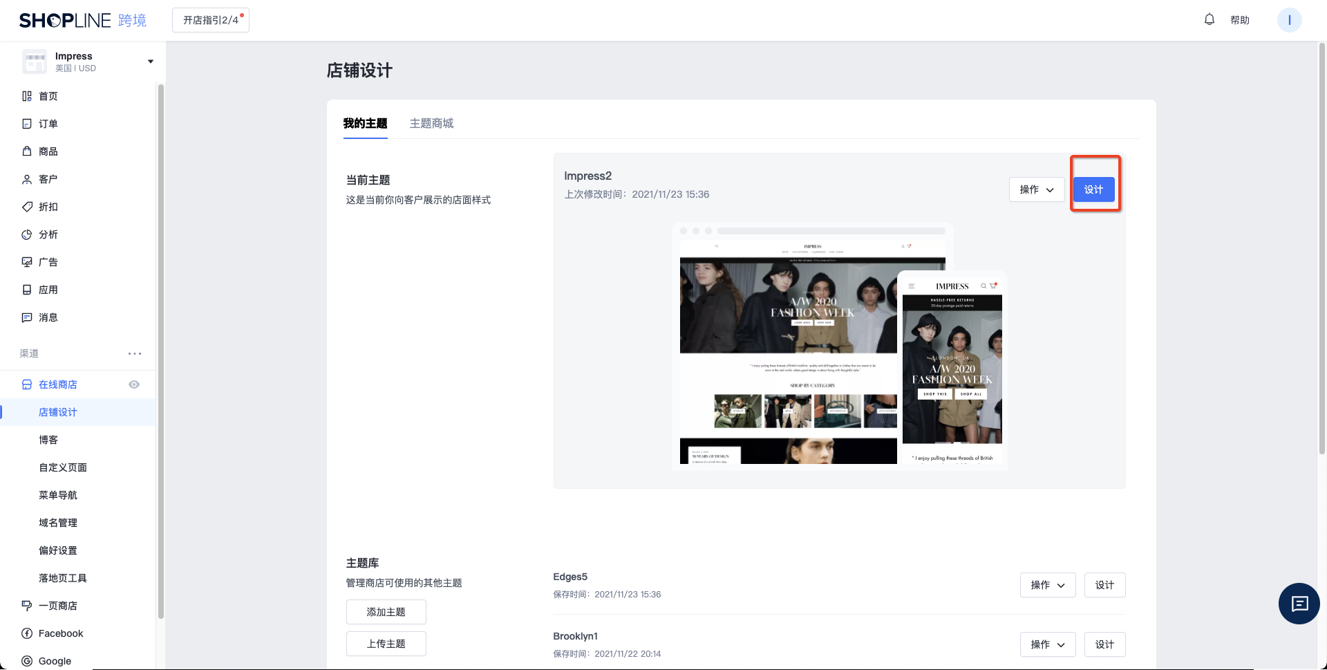Click the 渠道 more options ellipsis

[135, 353]
